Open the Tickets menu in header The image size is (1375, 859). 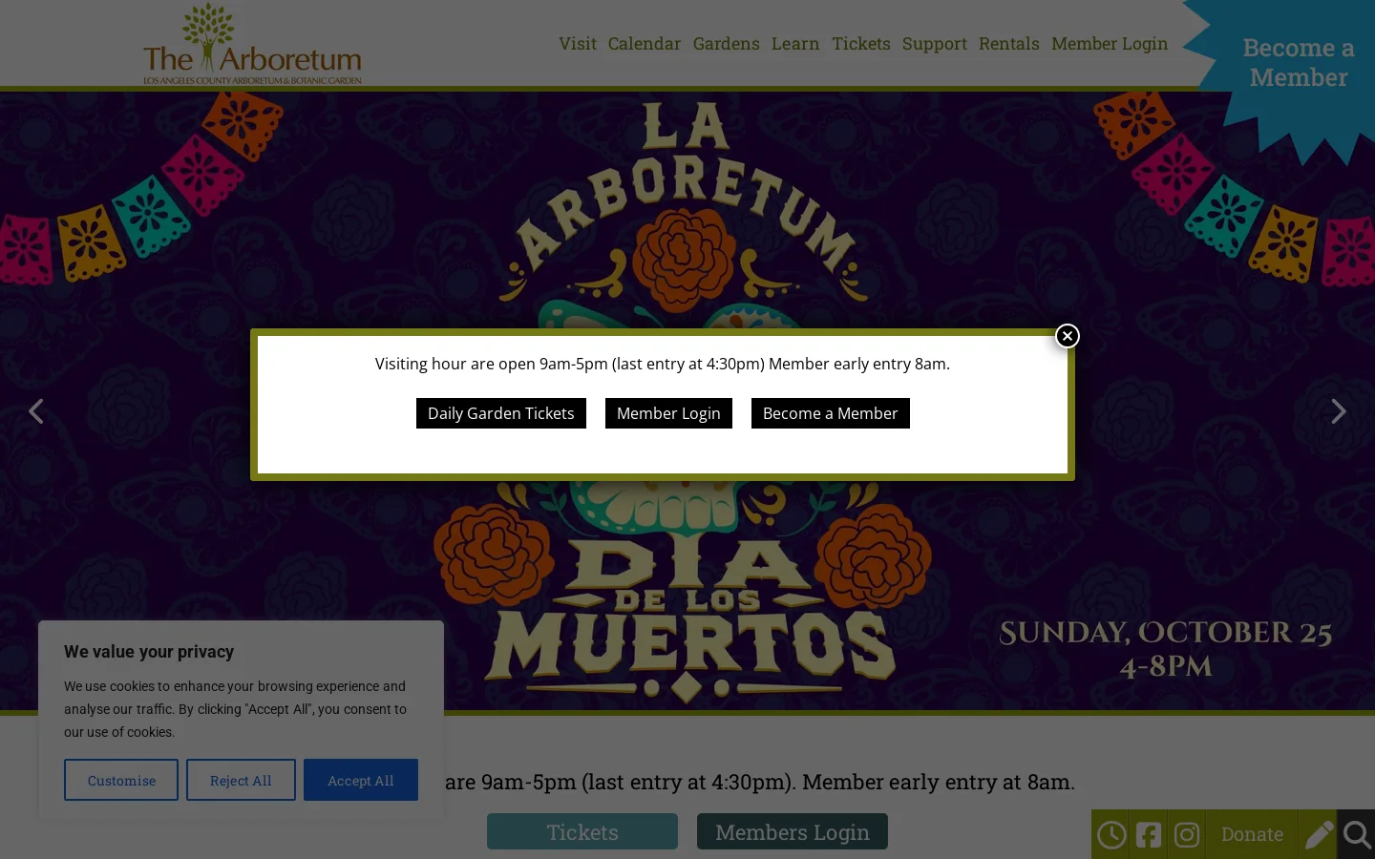[861, 44]
